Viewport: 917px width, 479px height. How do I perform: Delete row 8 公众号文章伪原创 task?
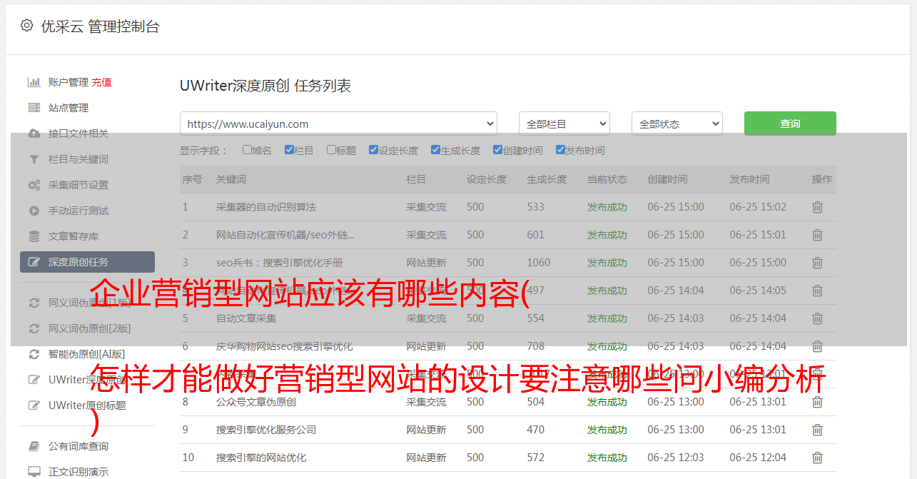pyautogui.click(x=818, y=402)
